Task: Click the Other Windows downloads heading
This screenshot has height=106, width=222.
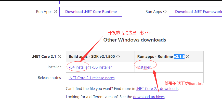Action: click(135, 40)
